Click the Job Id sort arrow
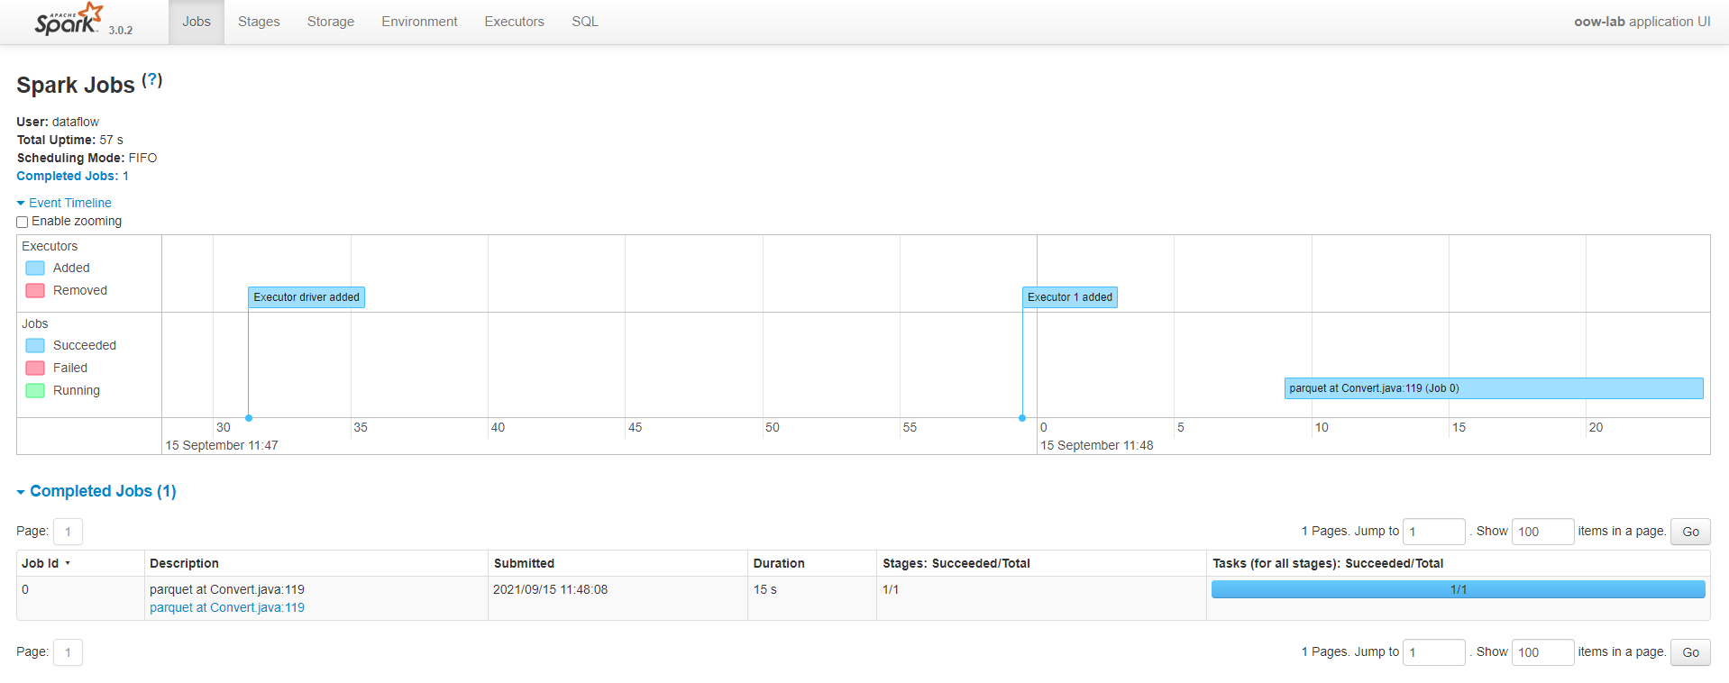Image resolution: width=1729 pixels, height=683 pixels. pos(68,564)
